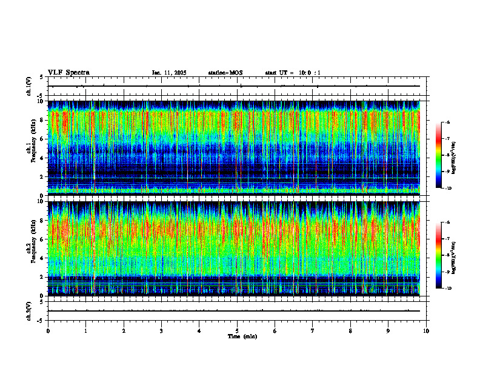Click the ch.3 voltage waveform trace
Screen dimensions: 480x371
234,311
